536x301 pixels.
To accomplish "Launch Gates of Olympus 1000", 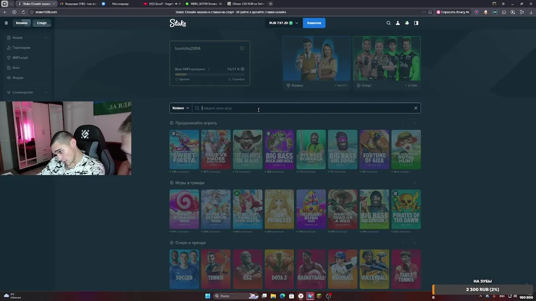I will tap(216, 209).
